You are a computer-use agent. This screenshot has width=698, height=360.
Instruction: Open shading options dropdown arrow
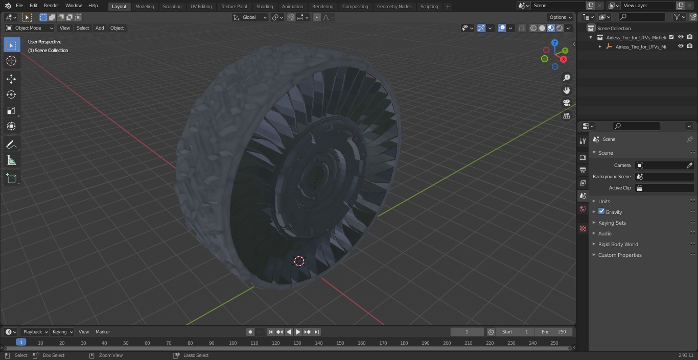coord(569,28)
